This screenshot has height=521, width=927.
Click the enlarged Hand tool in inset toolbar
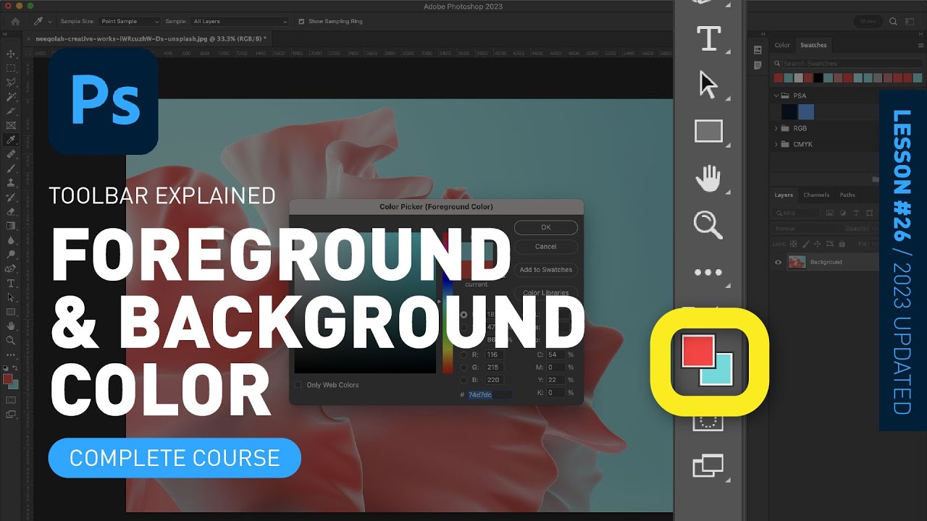click(x=708, y=178)
